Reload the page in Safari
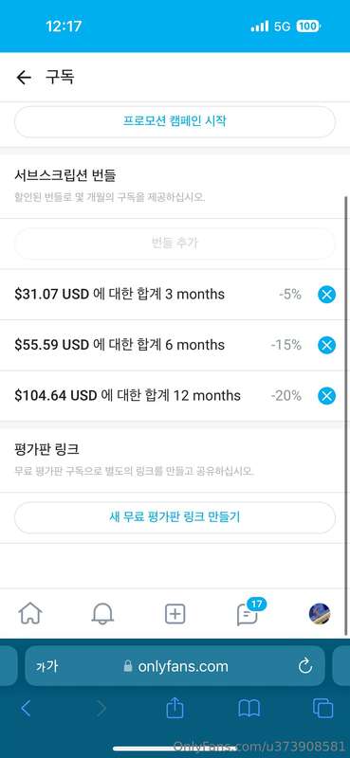Screen dimensions: 350x758 point(305,667)
